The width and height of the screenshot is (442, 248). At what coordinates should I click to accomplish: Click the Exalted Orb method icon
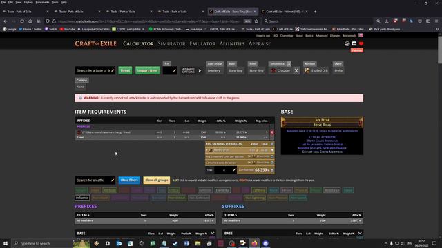(x=307, y=70)
